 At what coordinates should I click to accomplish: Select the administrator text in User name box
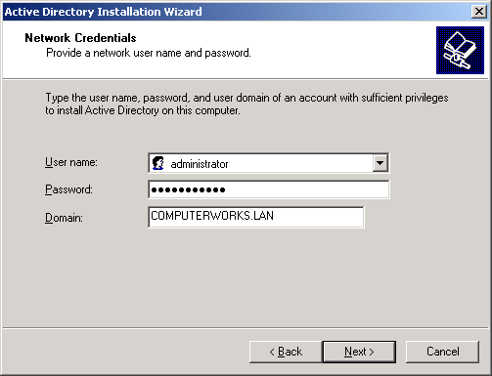click(200, 164)
